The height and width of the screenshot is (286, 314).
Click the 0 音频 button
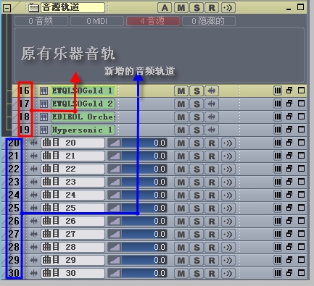[x=41, y=21]
